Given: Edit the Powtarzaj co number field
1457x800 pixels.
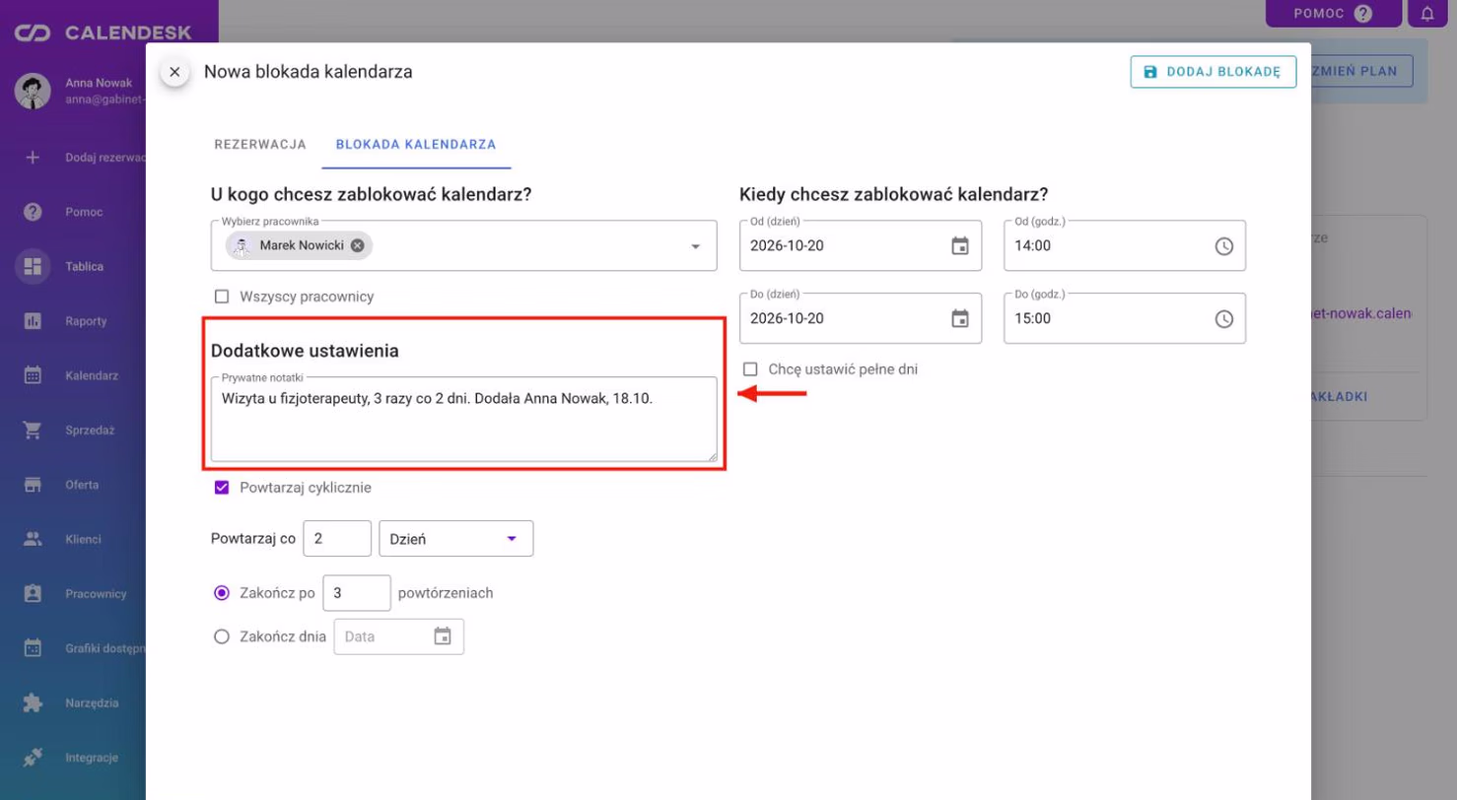Looking at the screenshot, I should (337, 539).
